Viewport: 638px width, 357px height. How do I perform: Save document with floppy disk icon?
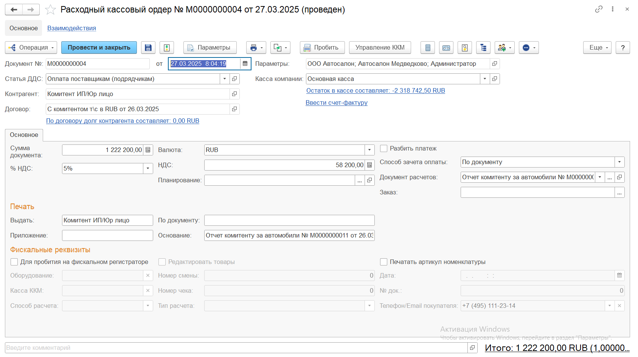pyautogui.click(x=148, y=48)
